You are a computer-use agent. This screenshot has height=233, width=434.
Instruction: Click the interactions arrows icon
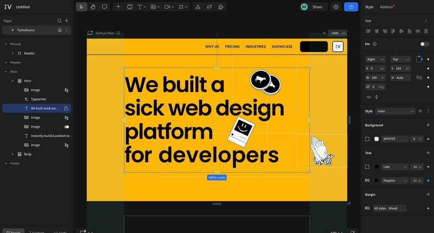point(209,7)
